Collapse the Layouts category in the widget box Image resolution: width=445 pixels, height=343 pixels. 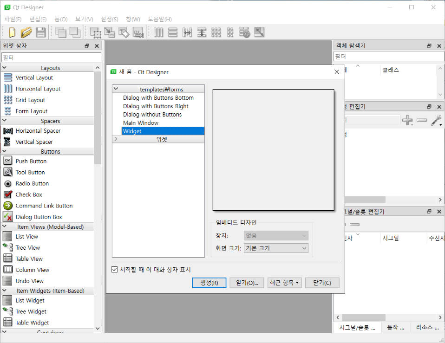pyautogui.click(x=5, y=68)
